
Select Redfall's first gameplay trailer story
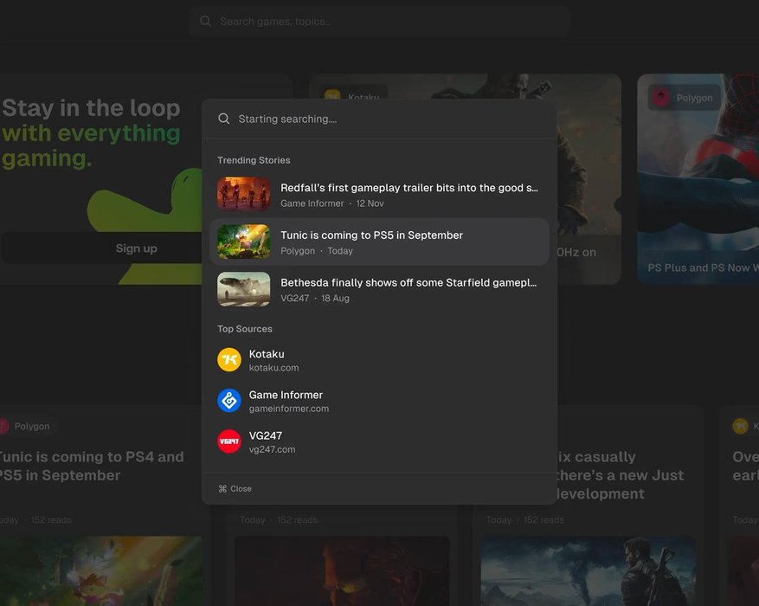(x=408, y=188)
